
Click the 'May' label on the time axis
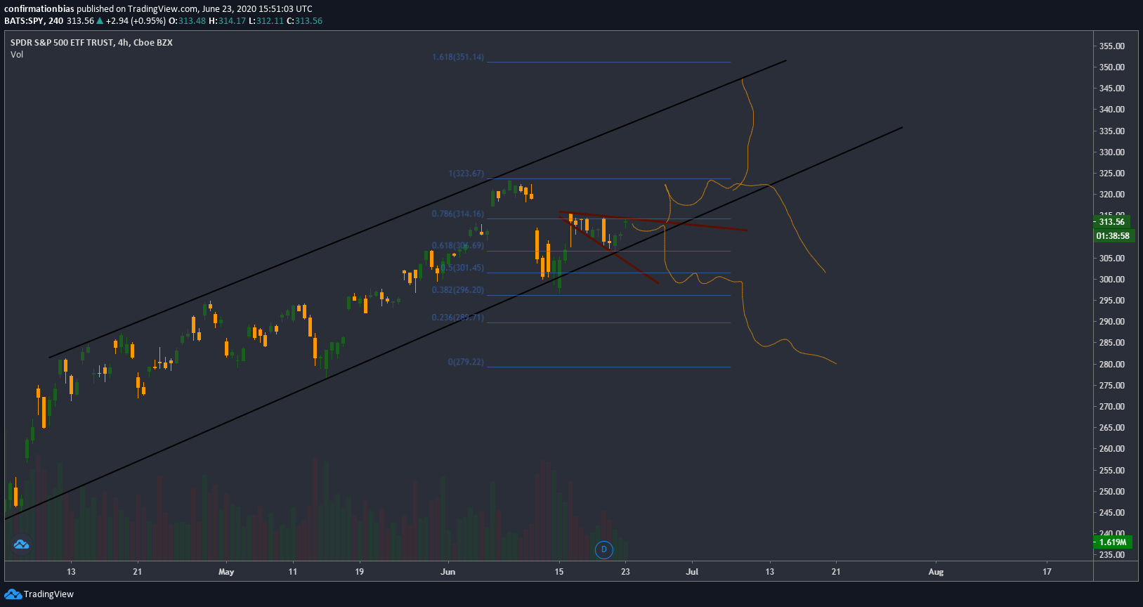point(226,572)
